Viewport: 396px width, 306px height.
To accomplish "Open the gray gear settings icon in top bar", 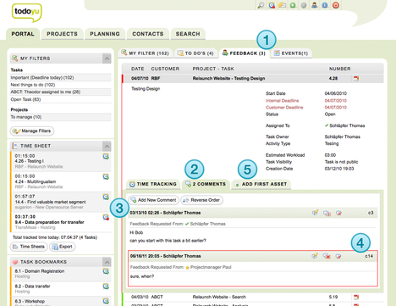I will click(x=304, y=5).
